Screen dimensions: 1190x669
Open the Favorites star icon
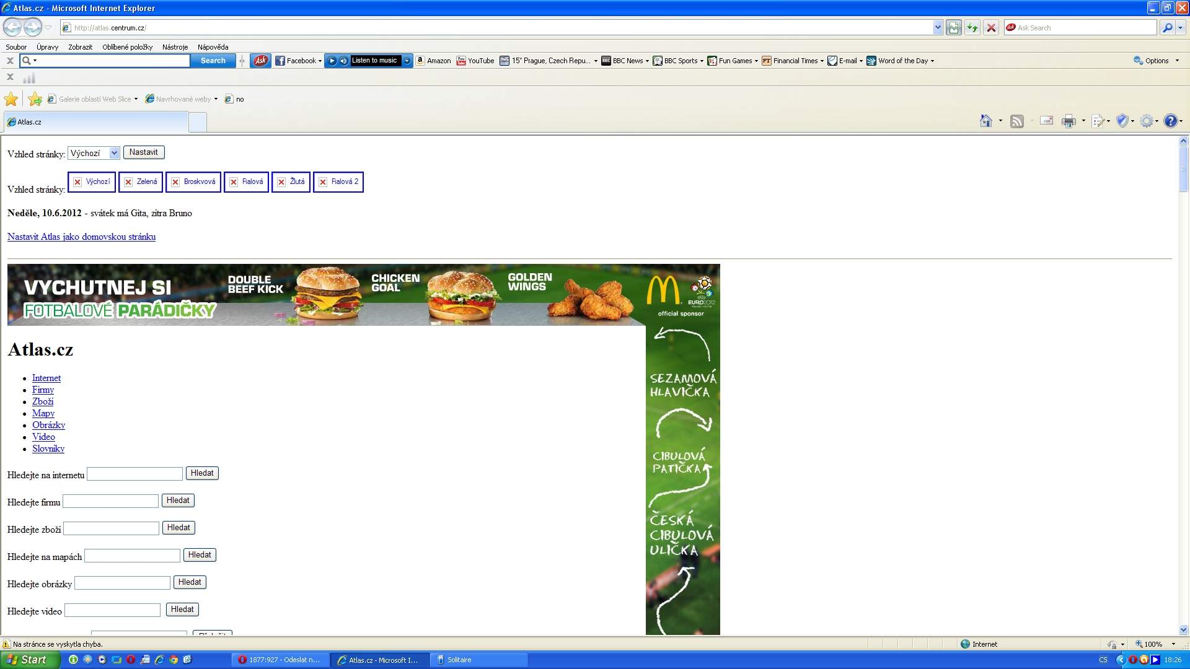(x=11, y=99)
